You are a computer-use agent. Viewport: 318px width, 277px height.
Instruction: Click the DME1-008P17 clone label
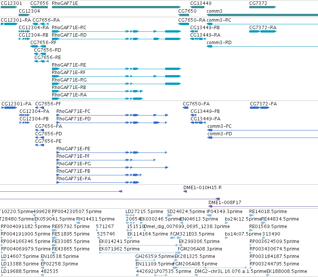[225, 203]
